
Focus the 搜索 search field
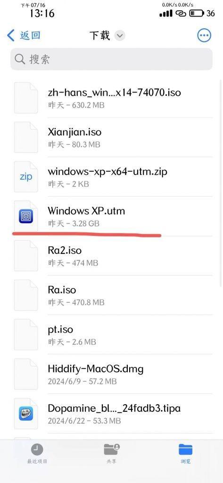(x=111, y=59)
